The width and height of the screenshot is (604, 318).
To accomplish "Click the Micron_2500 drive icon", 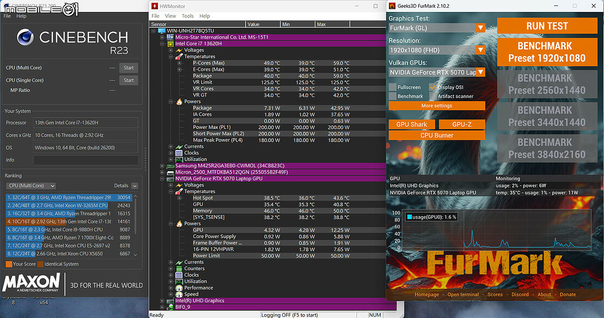I will [x=170, y=172].
